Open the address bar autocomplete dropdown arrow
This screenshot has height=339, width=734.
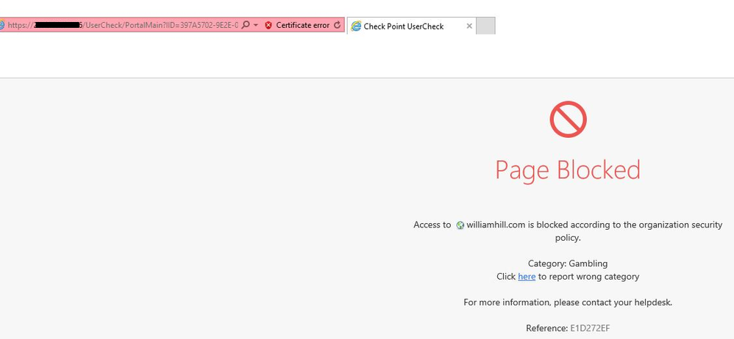point(256,26)
